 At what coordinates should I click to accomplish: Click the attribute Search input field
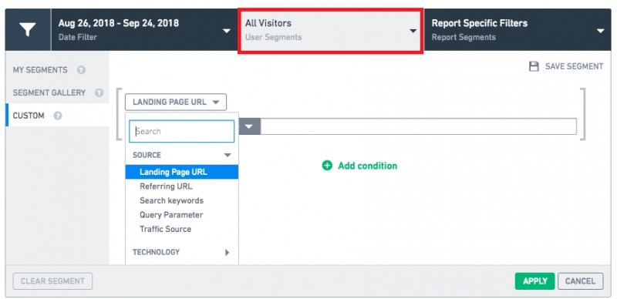tap(181, 132)
